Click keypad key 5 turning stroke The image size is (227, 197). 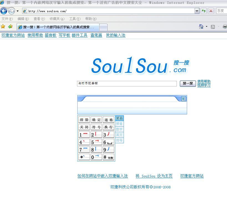pos(96,142)
